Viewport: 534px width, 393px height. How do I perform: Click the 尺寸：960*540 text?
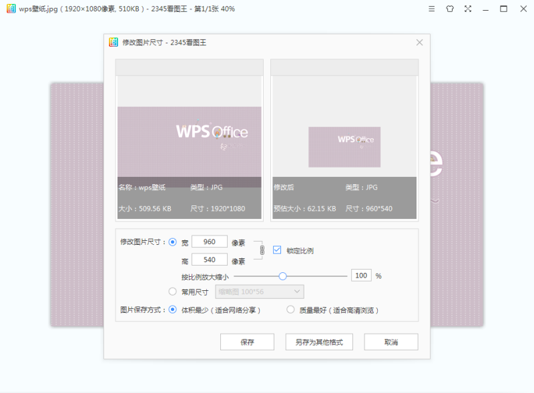(x=369, y=208)
